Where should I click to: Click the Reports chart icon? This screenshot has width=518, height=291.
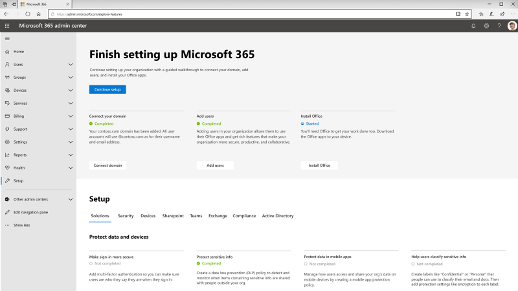pyautogui.click(x=7, y=155)
